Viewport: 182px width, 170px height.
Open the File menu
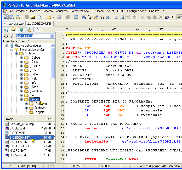click(x=11, y=11)
